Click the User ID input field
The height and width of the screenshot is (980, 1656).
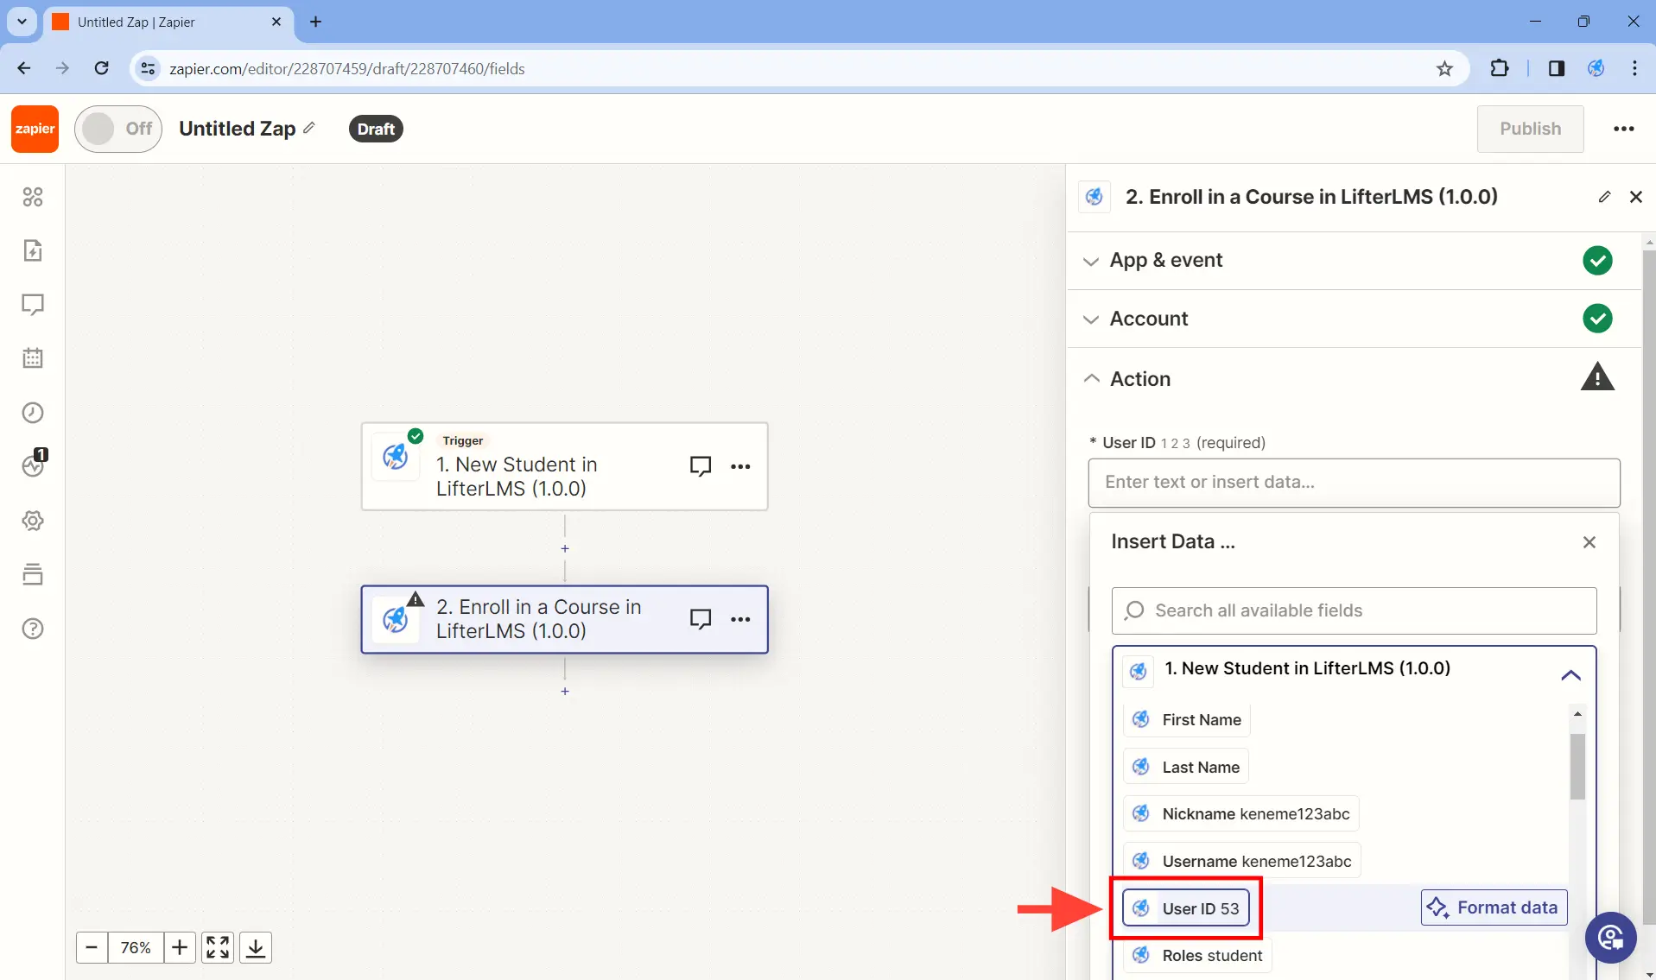(x=1354, y=483)
